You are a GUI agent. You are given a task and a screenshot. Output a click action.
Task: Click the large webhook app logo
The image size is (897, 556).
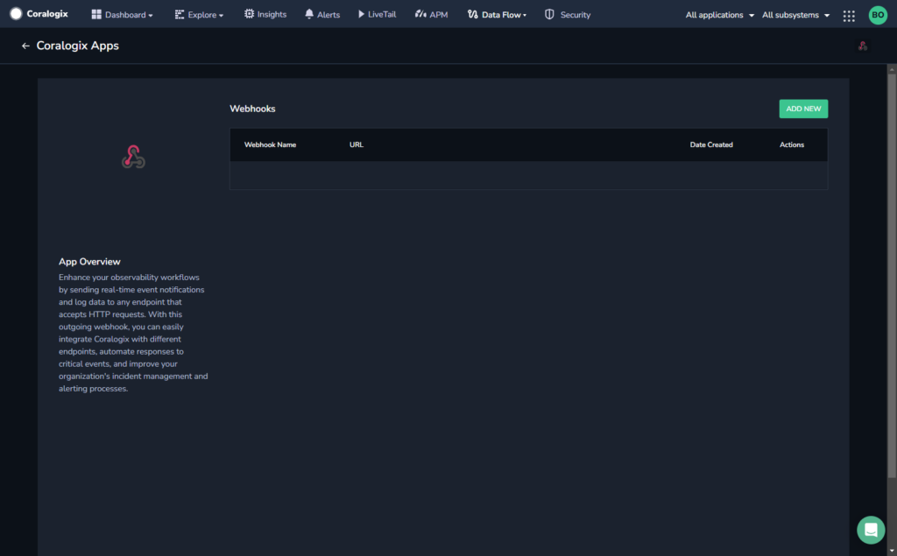click(x=133, y=157)
